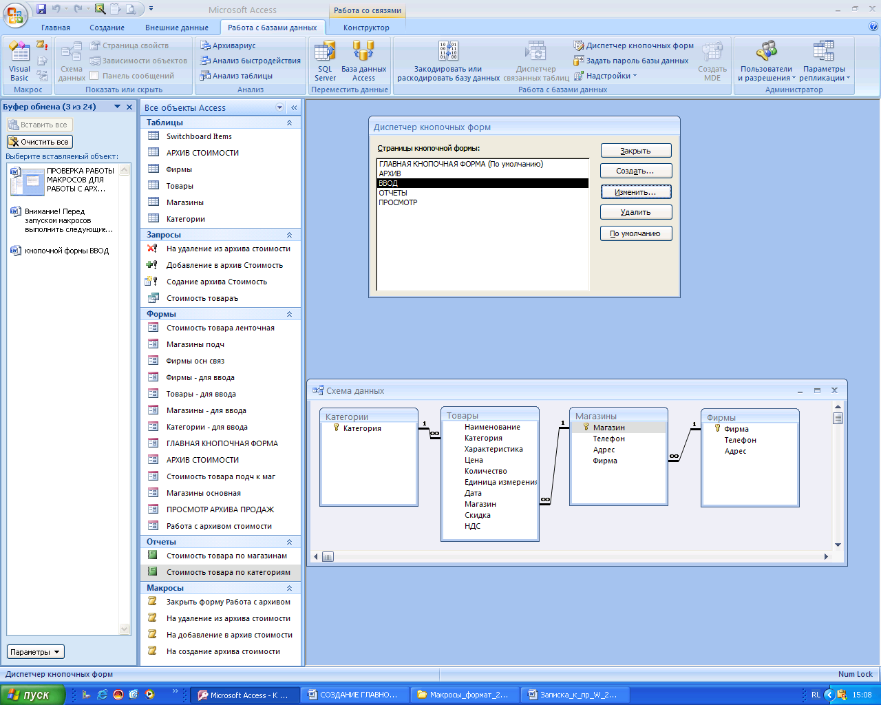Image resolution: width=881 pixels, height=705 pixels.
Task: Open Макросы_формат_2 folder from taskbar
Action: point(464,695)
